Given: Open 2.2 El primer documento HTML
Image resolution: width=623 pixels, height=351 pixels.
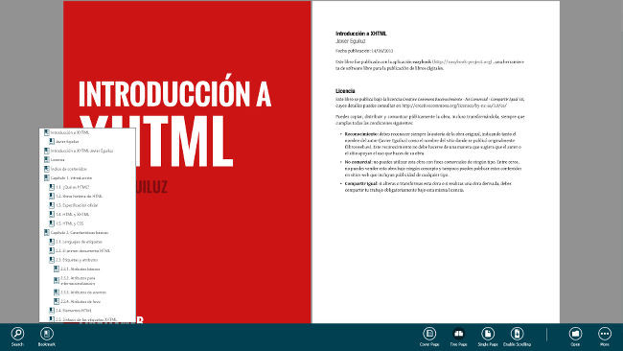Looking at the screenshot, I should pos(80,251).
